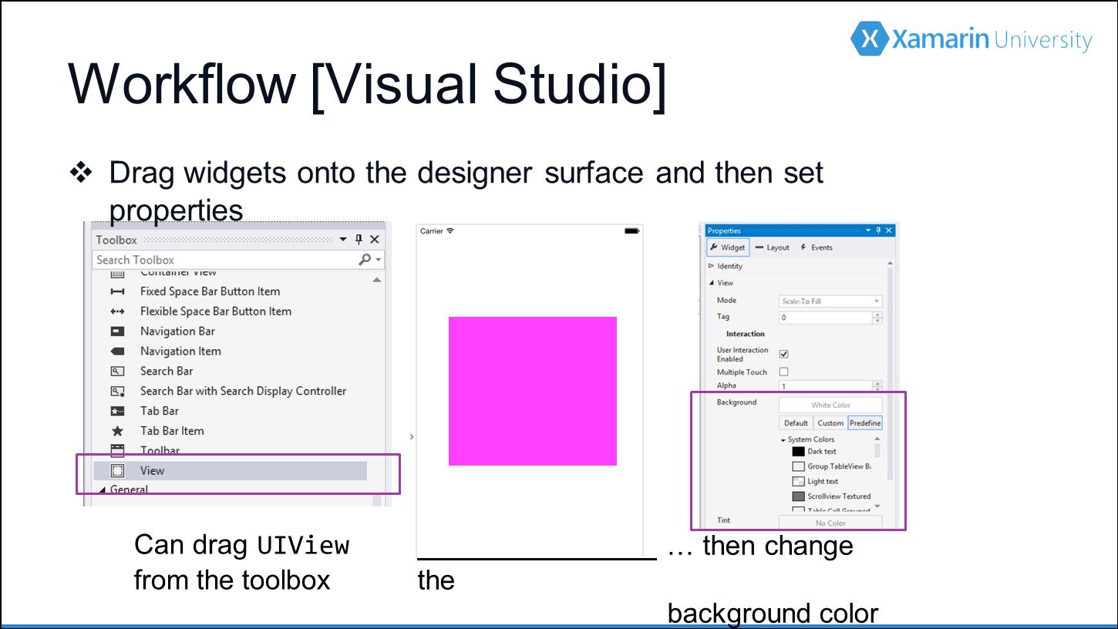Select the Default background color tab
The height and width of the screenshot is (629, 1118).
click(x=796, y=423)
